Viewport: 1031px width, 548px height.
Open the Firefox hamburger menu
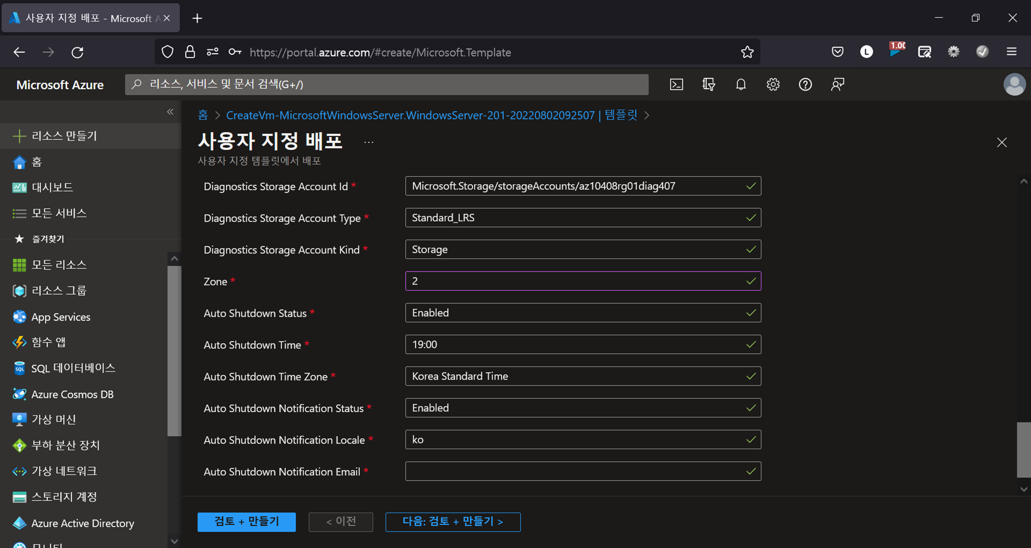[x=1011, y=52]
